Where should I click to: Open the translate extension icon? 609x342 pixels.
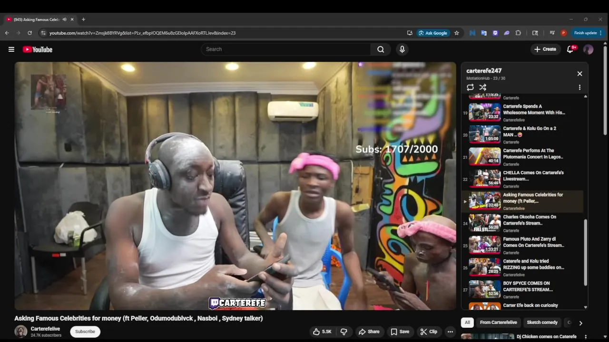click(484, 33)
